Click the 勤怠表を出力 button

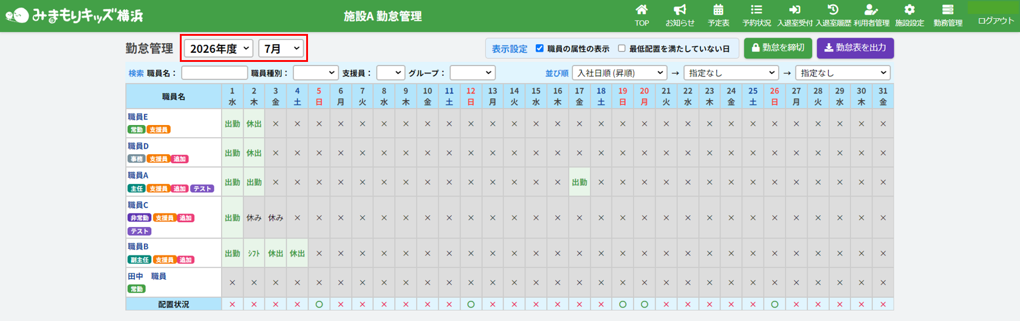855,48
